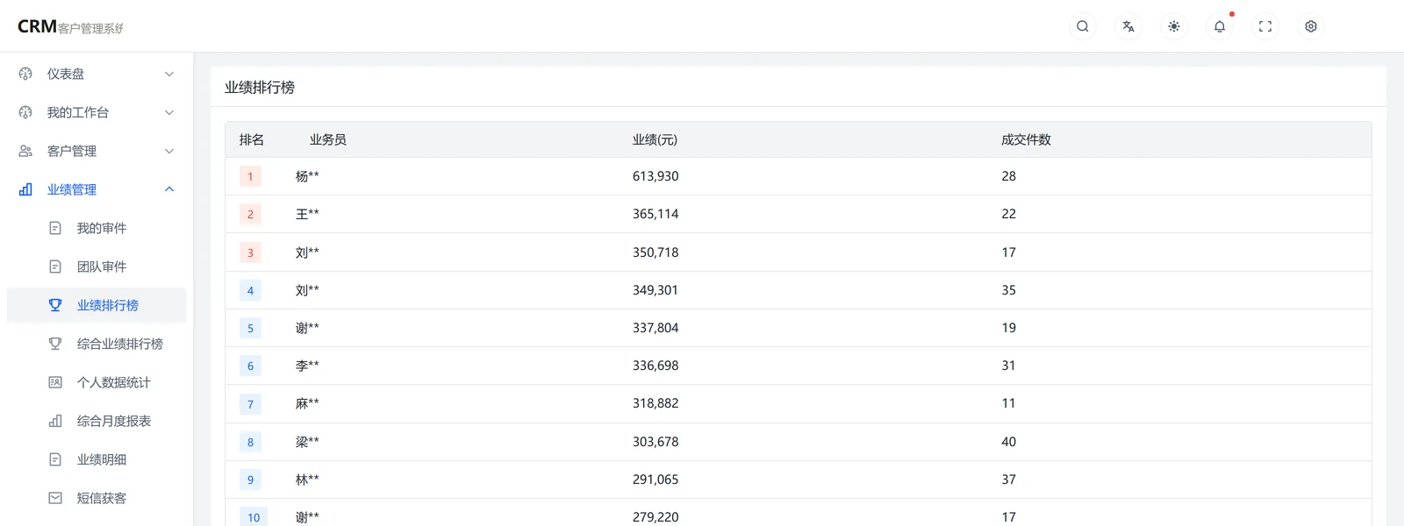
Task: Open the settings gear icon
Action: pyautogui.click(x=1311, y=26)
